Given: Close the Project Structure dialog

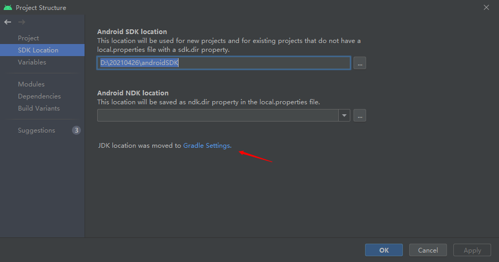Looking at the screenshot, I should (486, 7).
